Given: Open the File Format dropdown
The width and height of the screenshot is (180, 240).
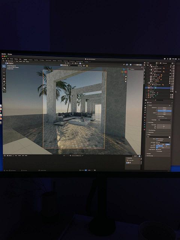Looking at the screenshot, I should [163, 142].
